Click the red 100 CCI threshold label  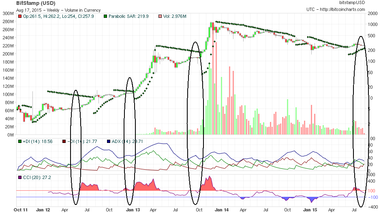[372, 191]
